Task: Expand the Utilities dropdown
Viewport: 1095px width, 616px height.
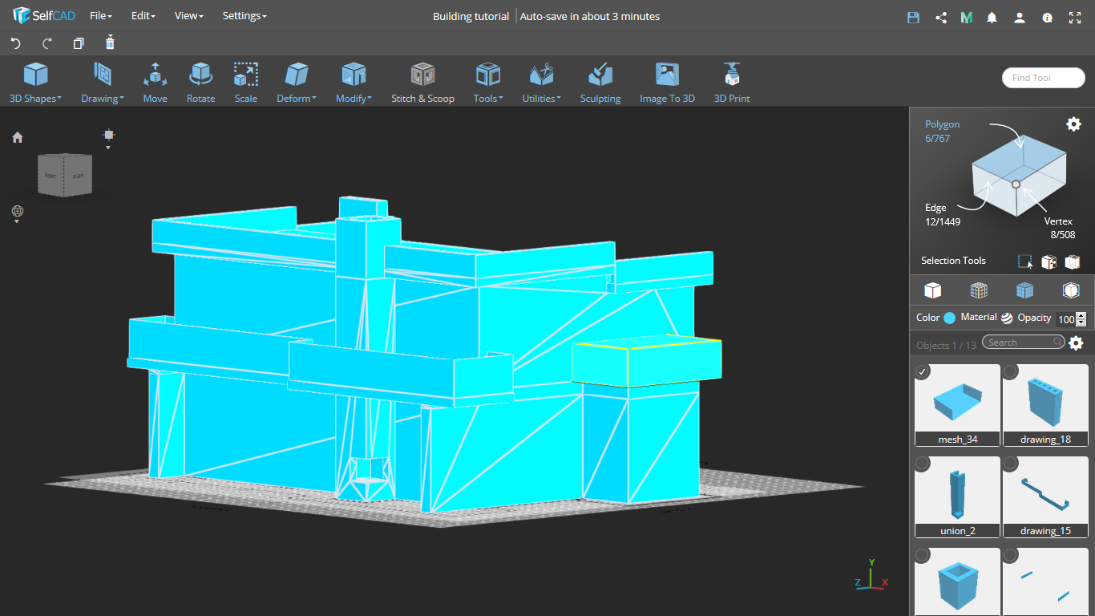Action: tap(542, 83)
